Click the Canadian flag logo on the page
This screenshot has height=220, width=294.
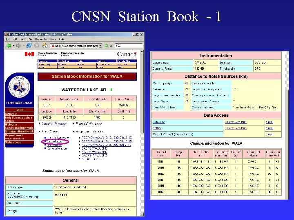point(29,54)
